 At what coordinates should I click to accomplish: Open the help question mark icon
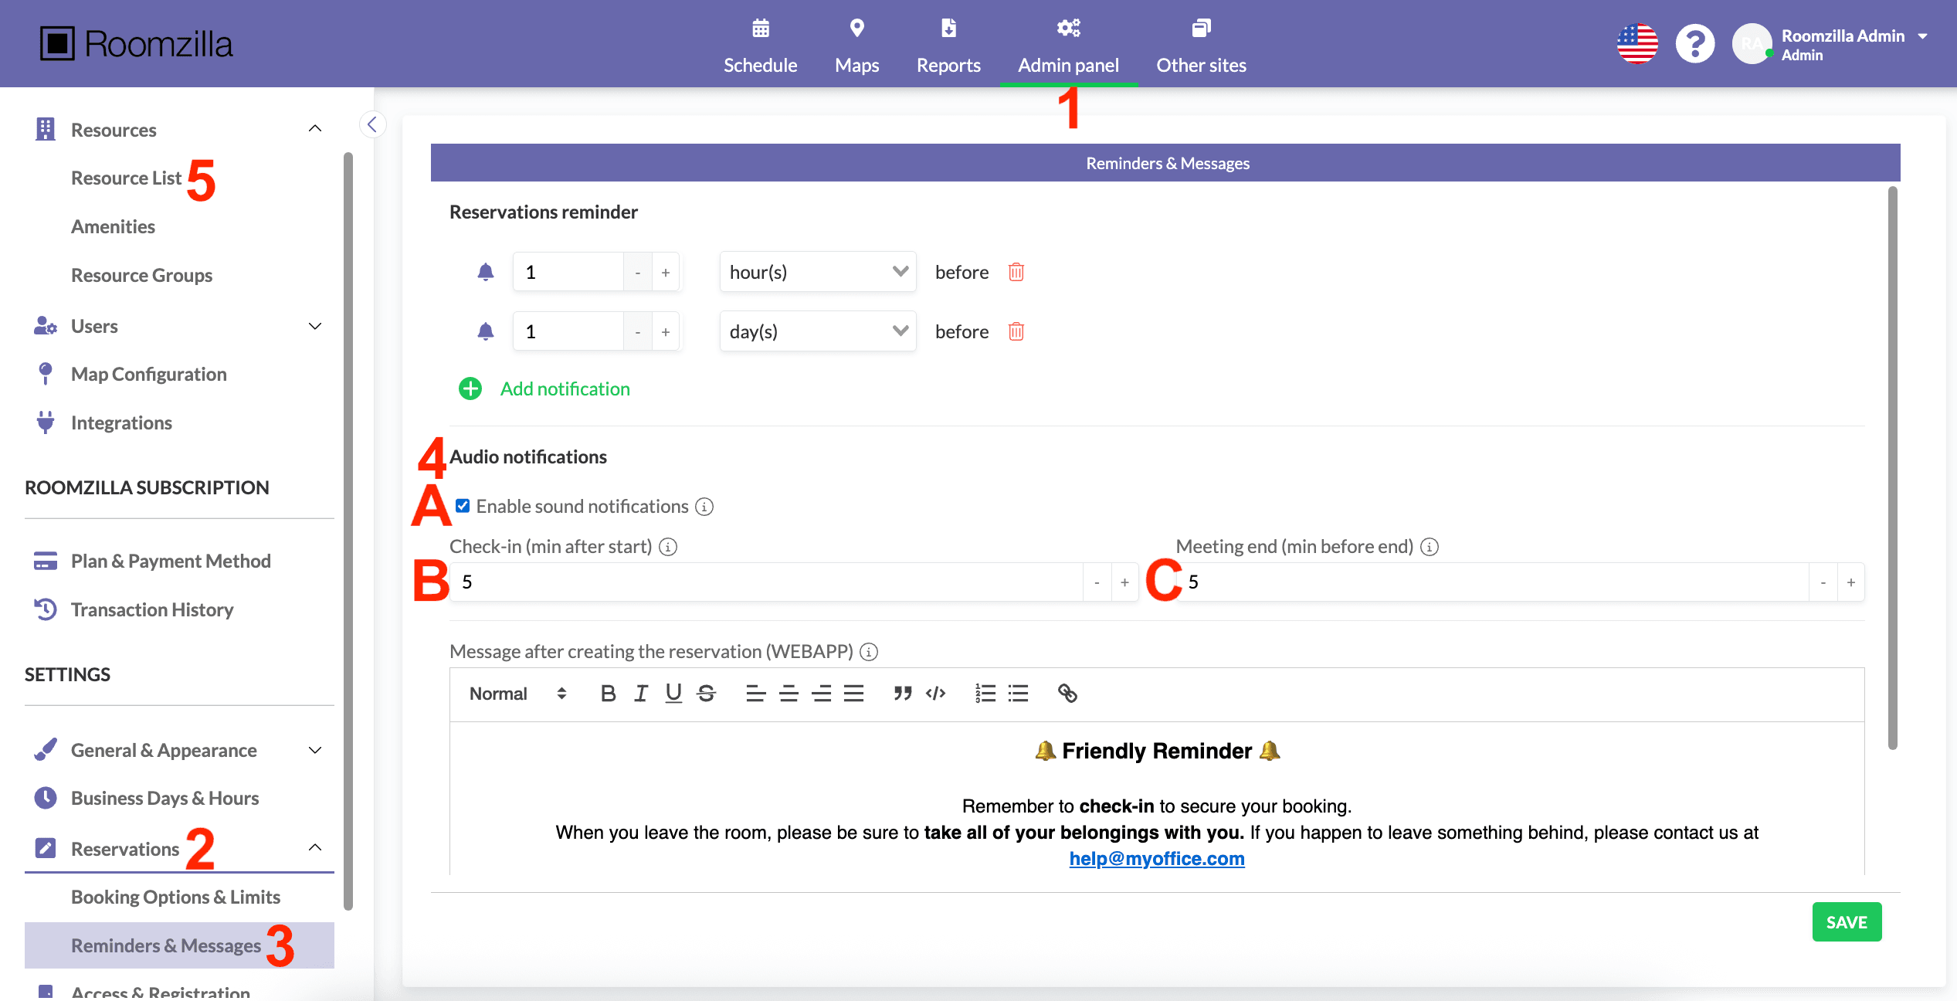(x=1694, y=44)
